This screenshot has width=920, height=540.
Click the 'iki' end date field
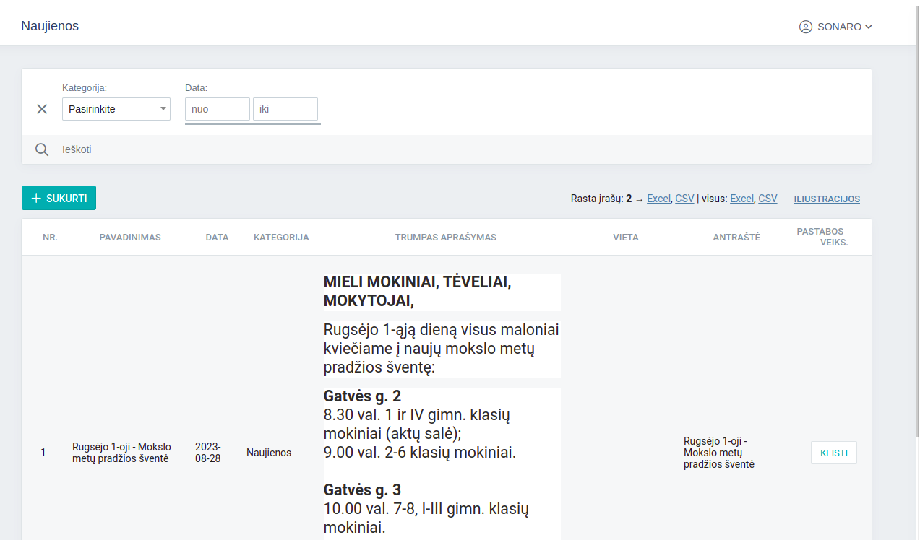click(x=285, y=109)
